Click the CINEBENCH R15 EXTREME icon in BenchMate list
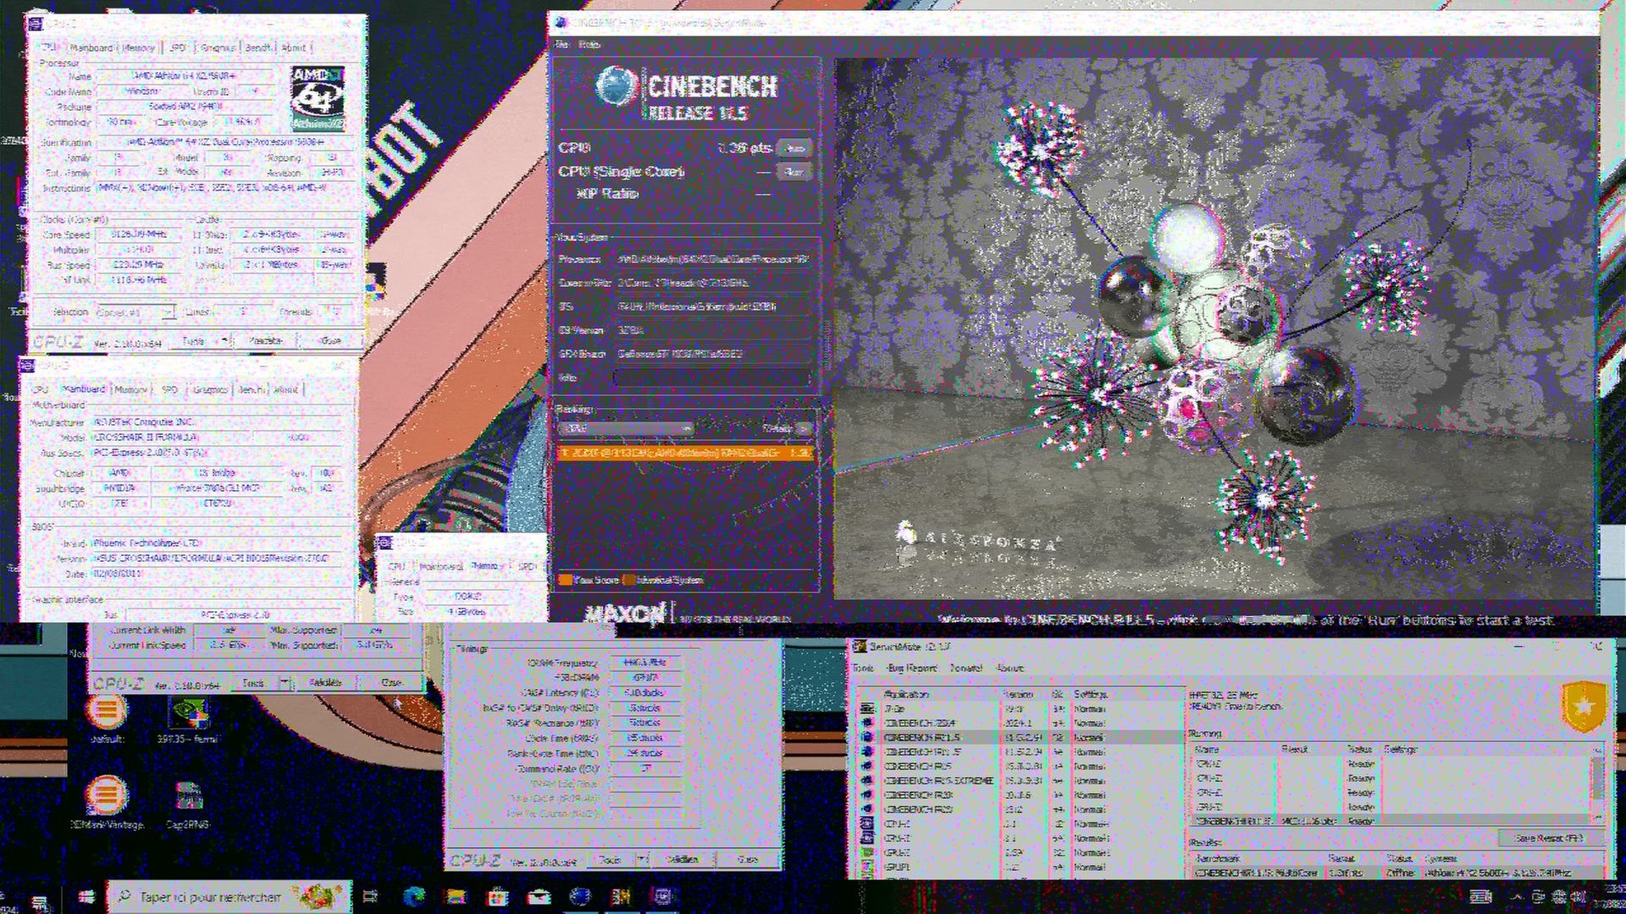1626x914 pixels. (867, 780)
